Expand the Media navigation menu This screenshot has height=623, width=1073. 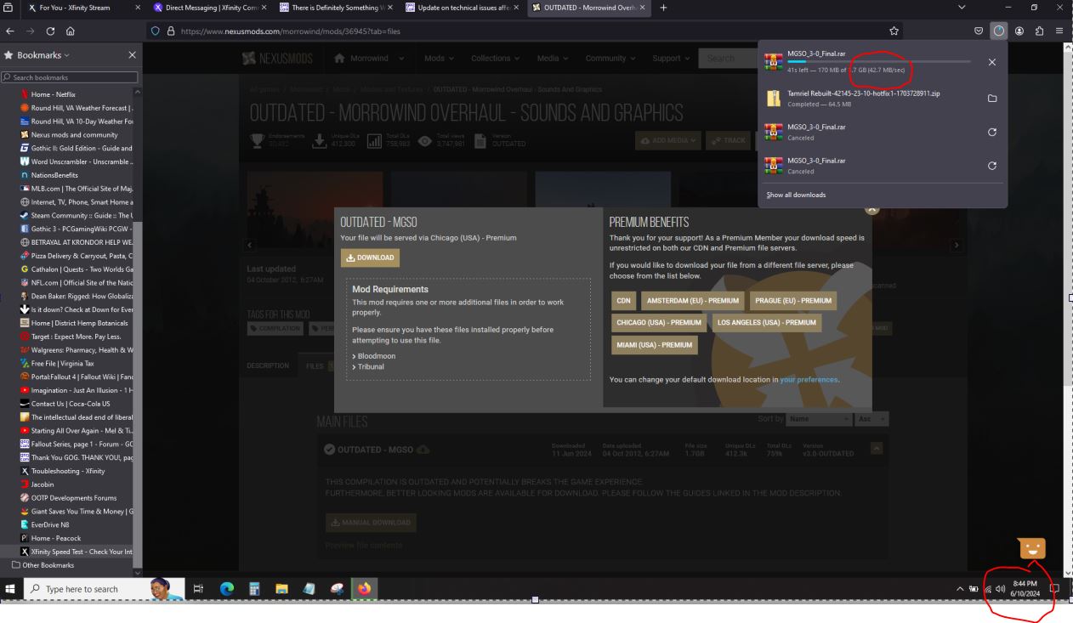[554, 59]
